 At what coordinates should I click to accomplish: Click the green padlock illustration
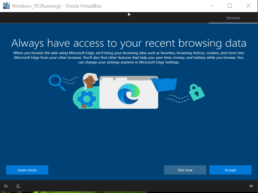[x=197, y=92]
